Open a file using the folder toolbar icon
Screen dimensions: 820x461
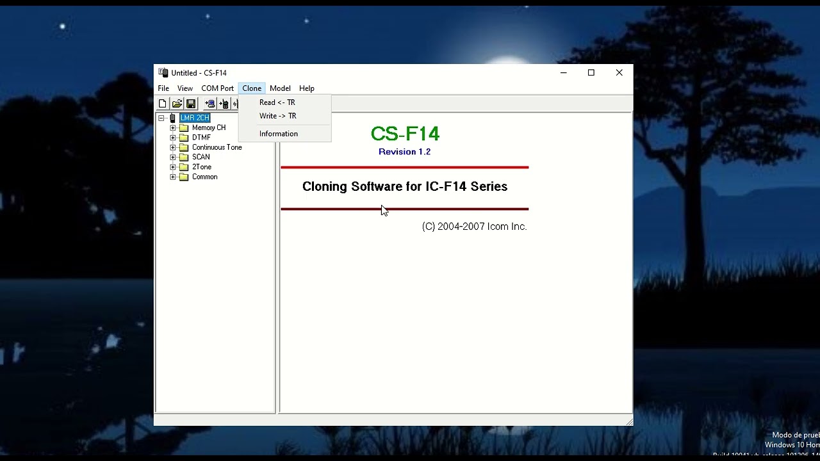(x=177, y=104)
